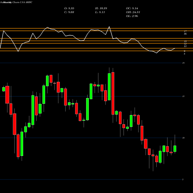Click the first green candlestick at far left

(3, 89)
